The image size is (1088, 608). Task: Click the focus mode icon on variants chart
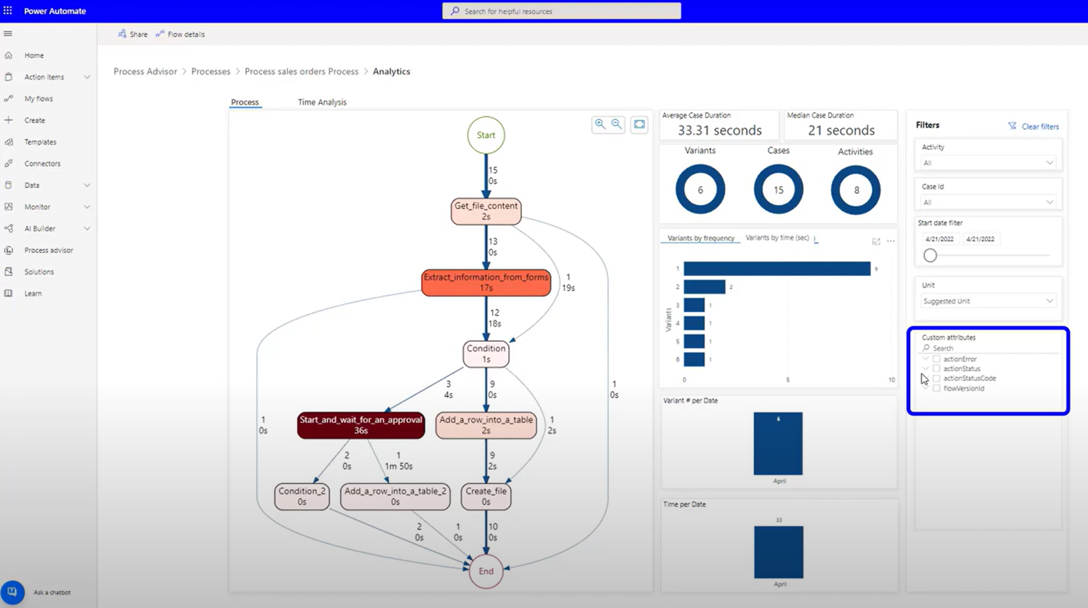876,241
